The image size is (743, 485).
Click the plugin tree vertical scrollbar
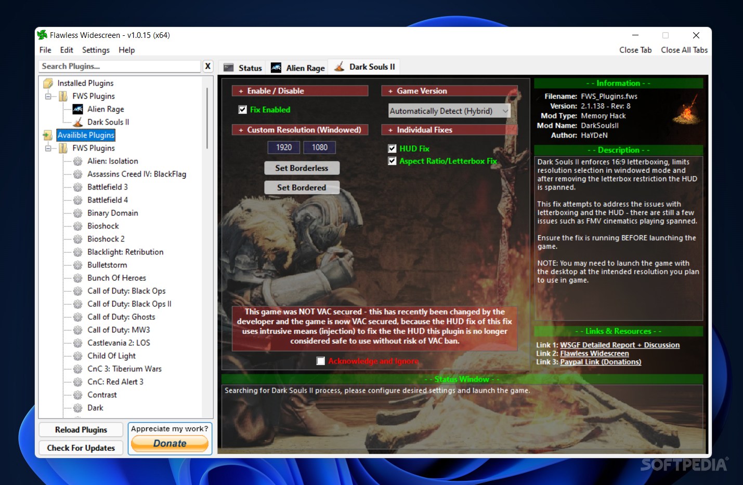[x=207, y=118]
